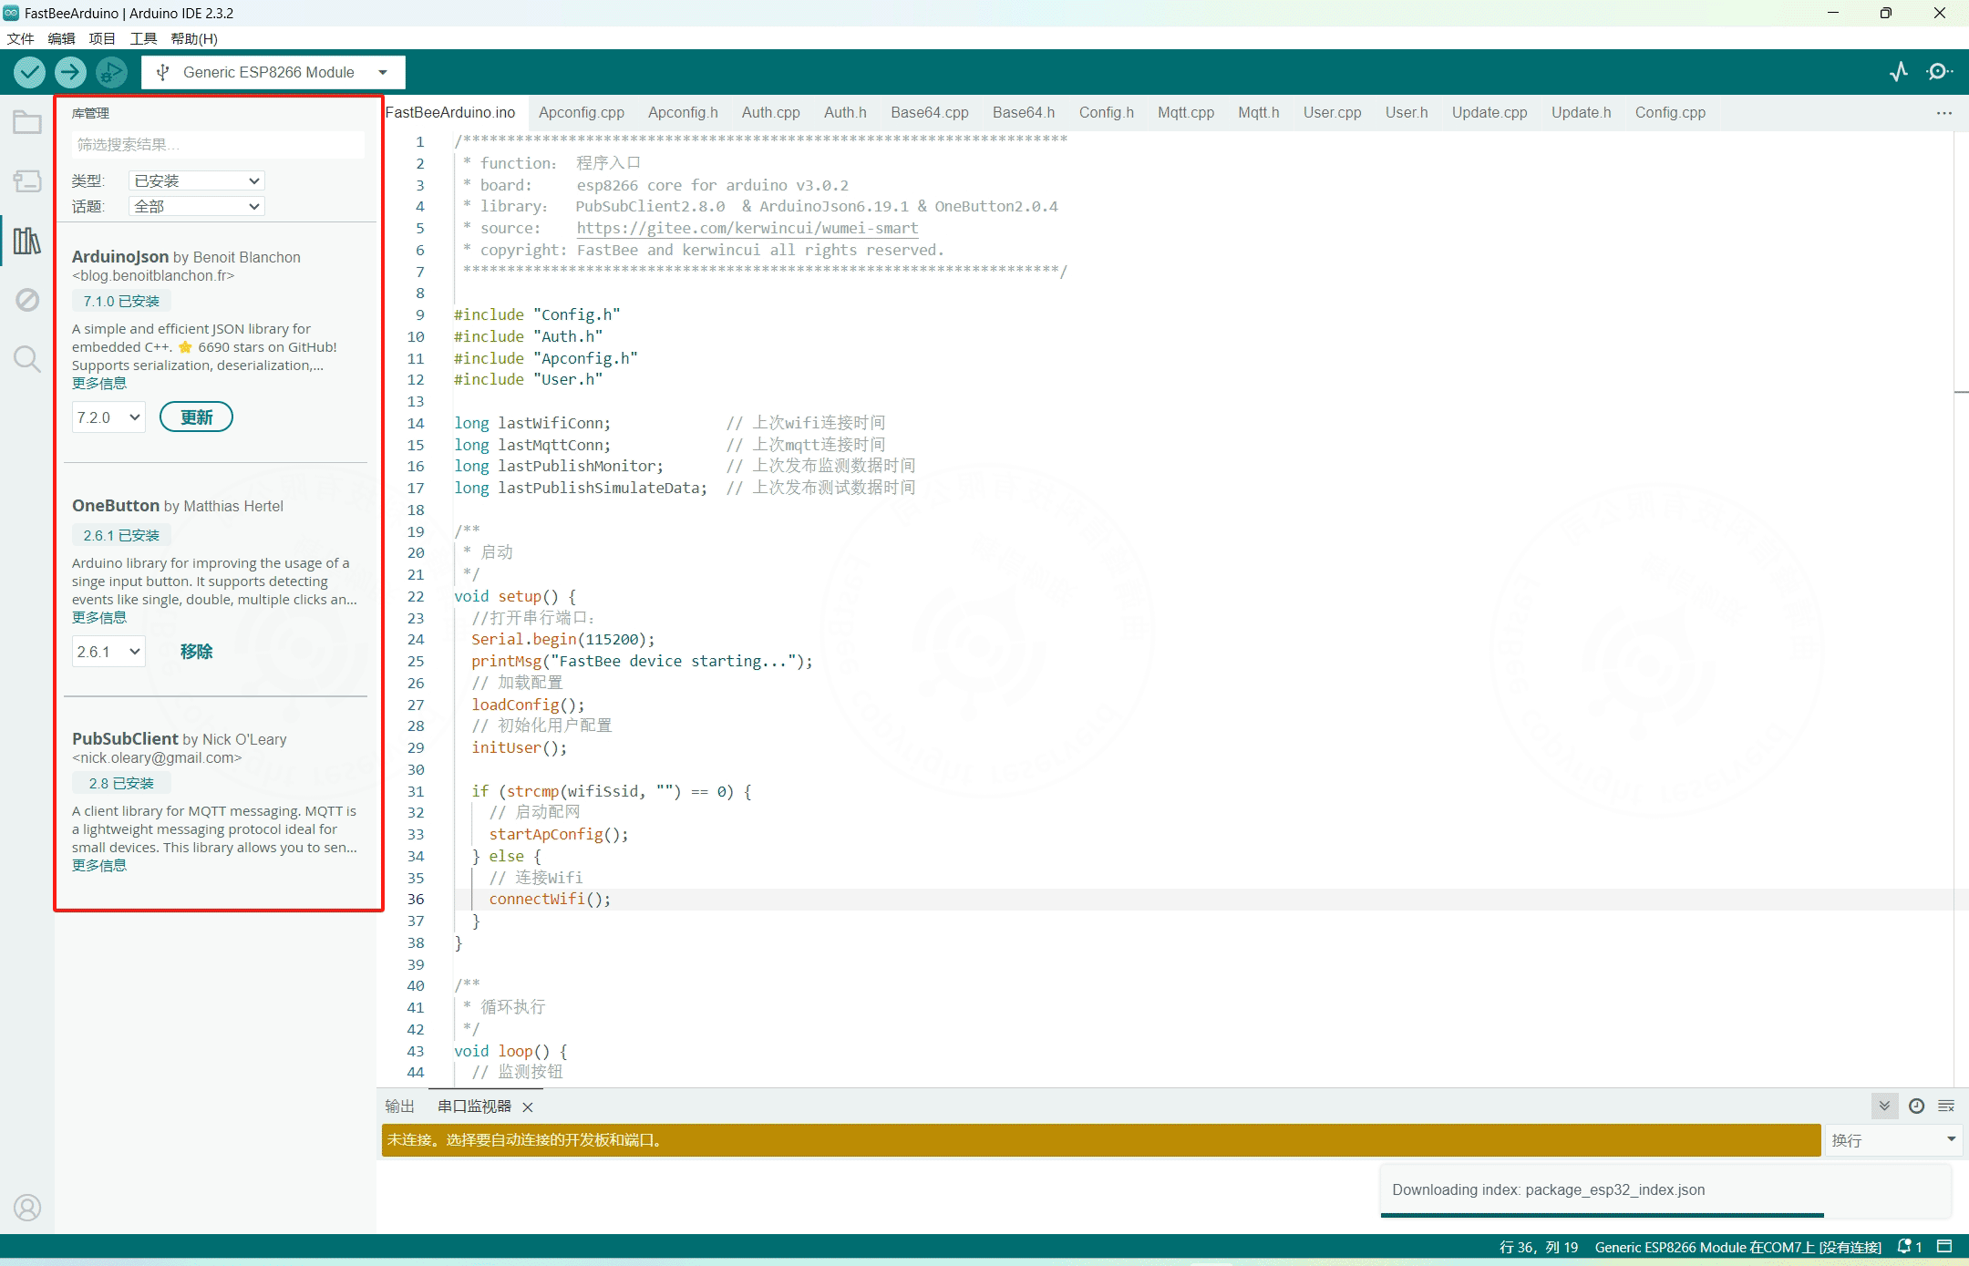Open the Serial Plotter icon
This screenshot has width=1969, height=1266.
tap(1899, 72)
